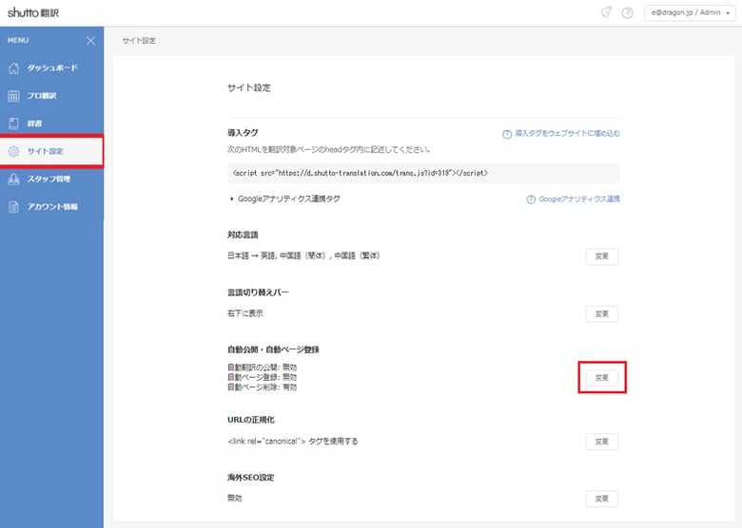Open 導入タグをウェブサイトに埋め込む help link
The width and height of the screenshot is (742, 528).
pyautogui.click(x=567, y=134)
